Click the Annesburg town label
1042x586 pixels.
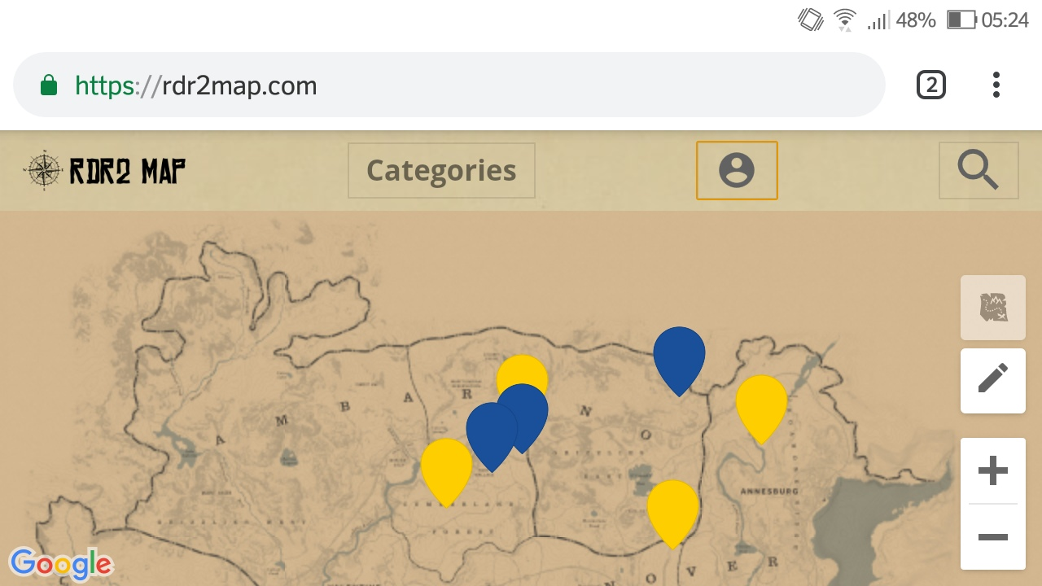[769, 492]
